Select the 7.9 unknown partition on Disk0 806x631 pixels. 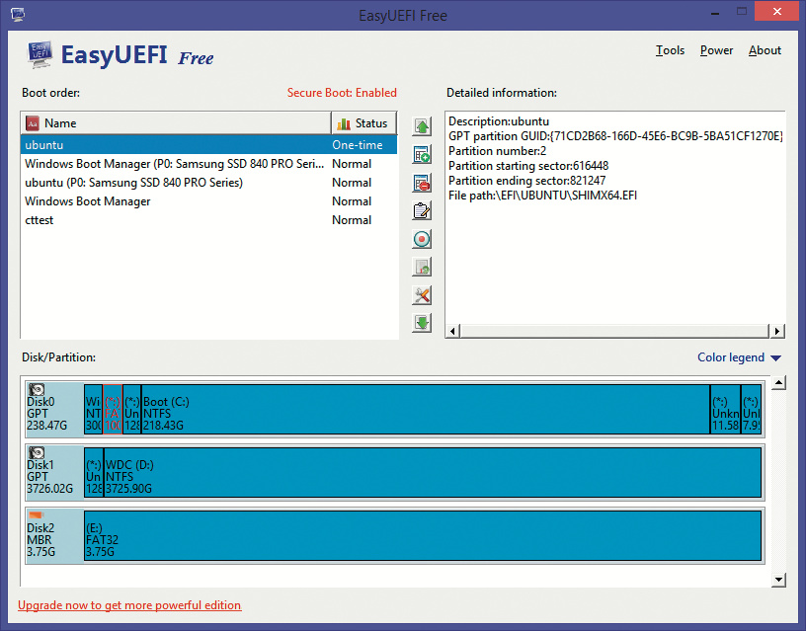point(751,410)
